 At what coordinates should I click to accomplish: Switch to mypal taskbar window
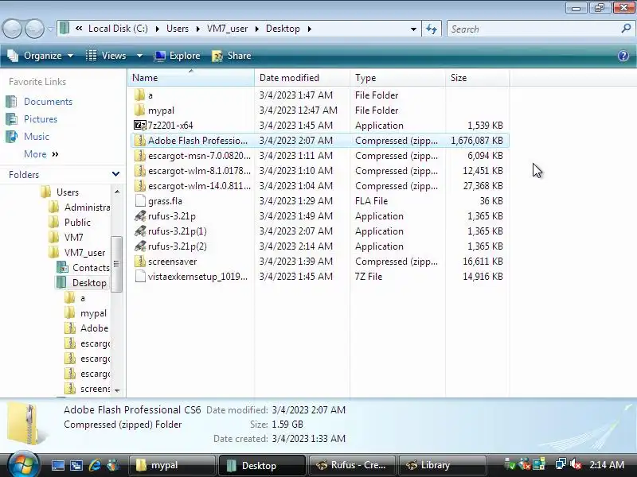click(172, 465)
